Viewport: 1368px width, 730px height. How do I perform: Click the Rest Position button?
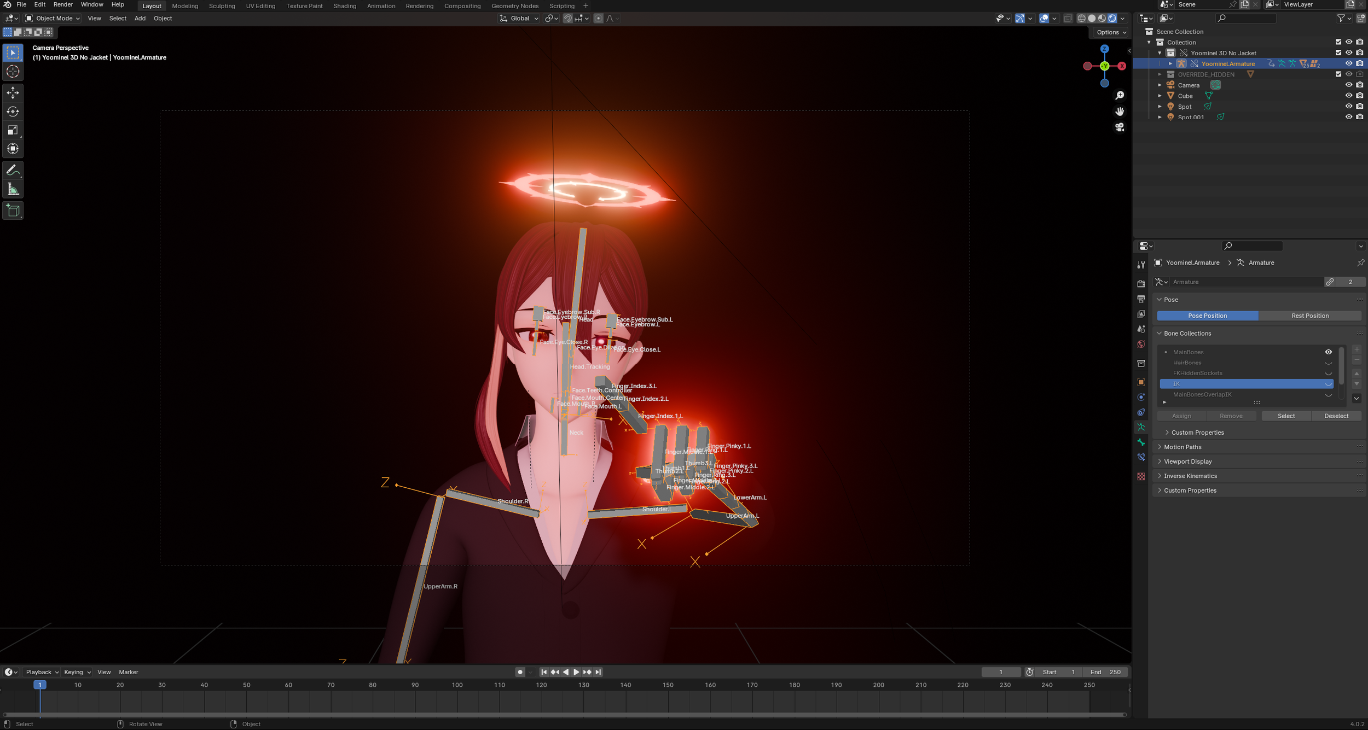[x=1310, y=316]
